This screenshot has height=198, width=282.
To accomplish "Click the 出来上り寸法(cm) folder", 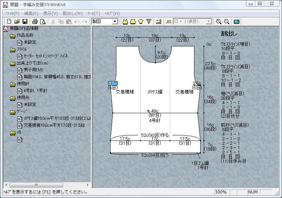I will pyautogui.click(x=32, y=63).
